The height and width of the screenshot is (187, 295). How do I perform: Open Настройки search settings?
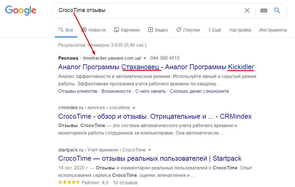coord(240,30)
